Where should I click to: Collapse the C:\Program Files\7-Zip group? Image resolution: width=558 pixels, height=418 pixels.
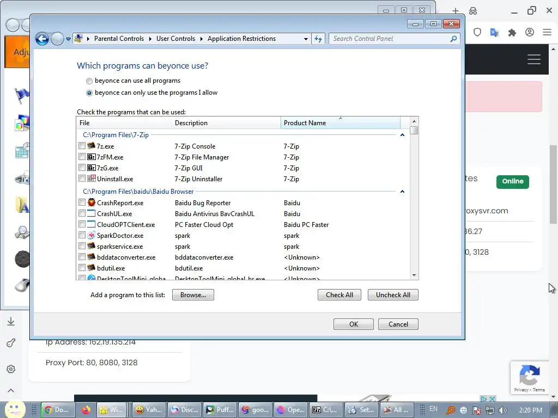pyautogui.click(x=403, y=135)
